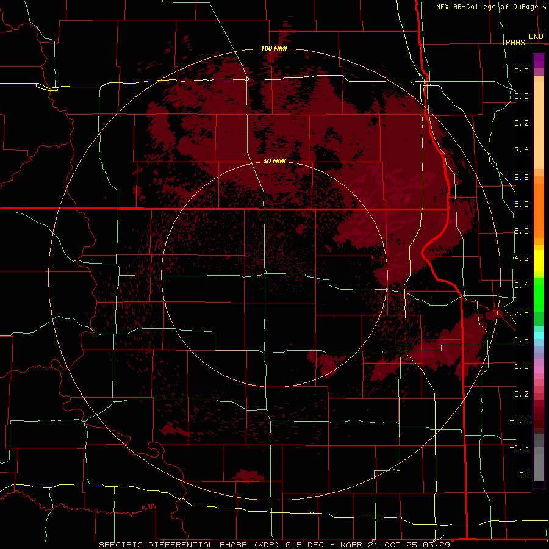Pick the cyan swatch on the color bar
The image size is (549, 549).
539,335
